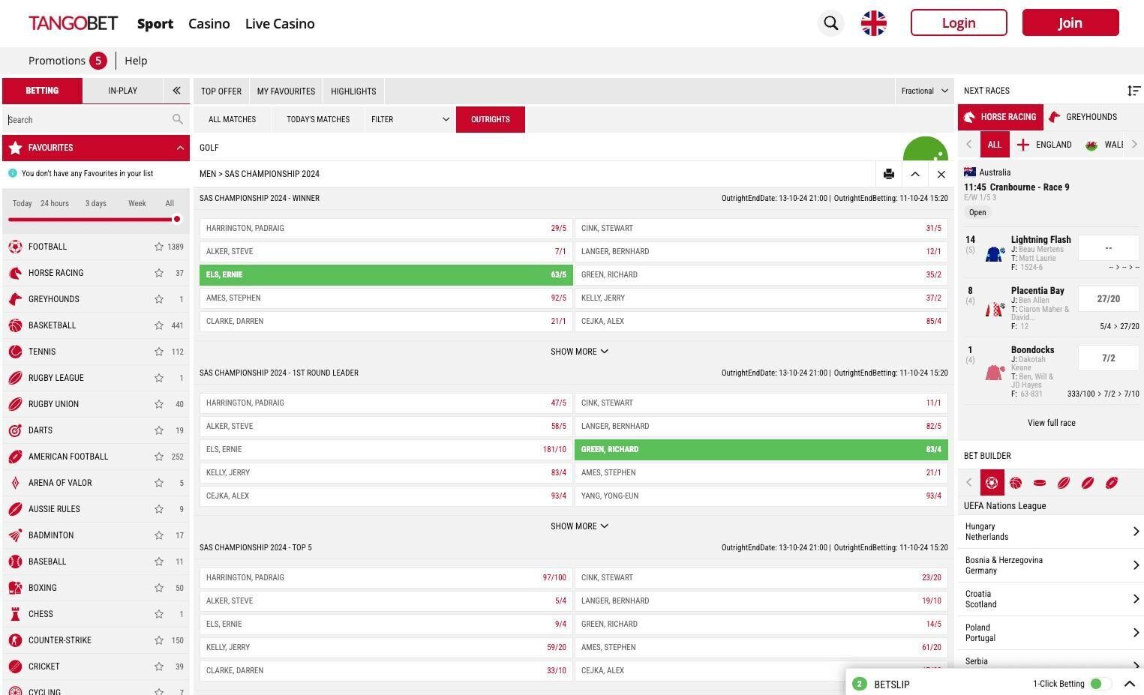Select the Darts sidebar icon
Viewport: 1144px width, 695px height.
pyautogui.click(x=15, y=430)
